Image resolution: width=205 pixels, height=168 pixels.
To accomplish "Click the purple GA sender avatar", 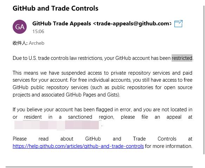I will click(20, 27).
